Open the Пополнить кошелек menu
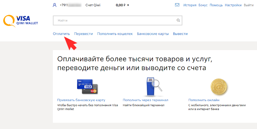The image size is (257, 129). pos(115,34)
